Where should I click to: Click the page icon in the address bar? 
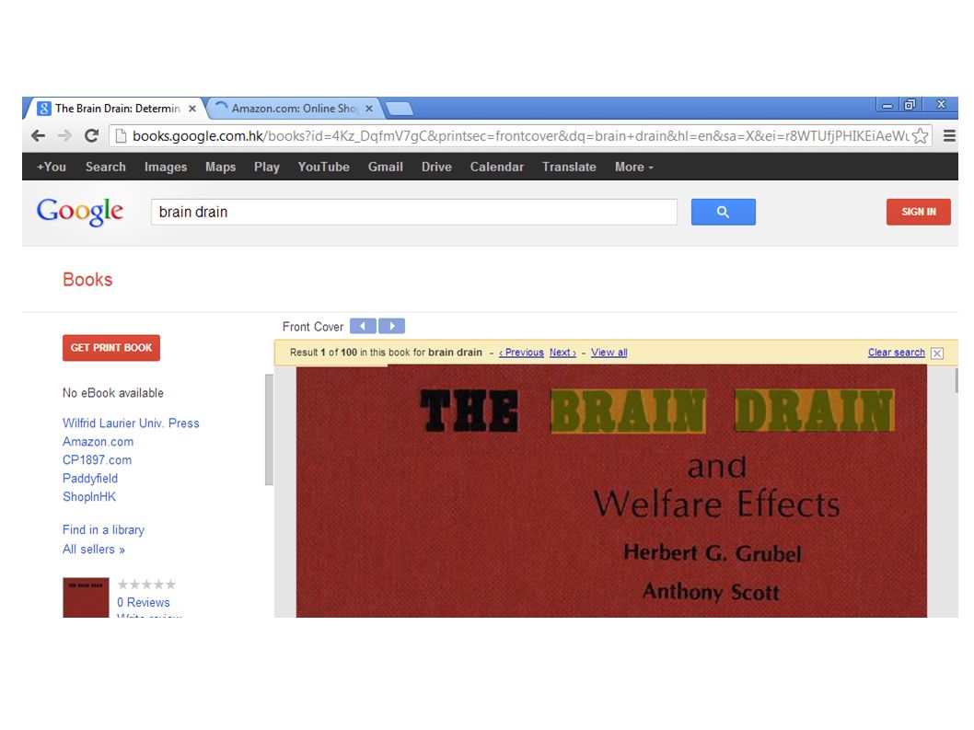click(x=122, y=136)
